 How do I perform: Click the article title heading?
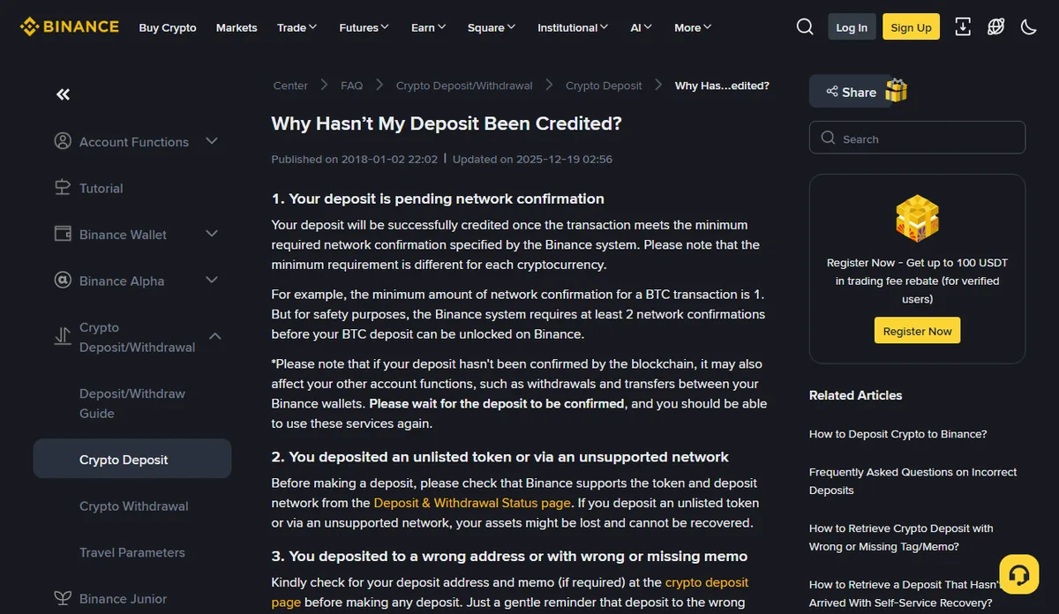click(447, 124)
